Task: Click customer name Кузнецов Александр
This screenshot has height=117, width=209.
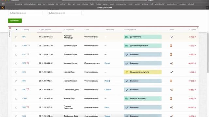Action: coord(68,37)
